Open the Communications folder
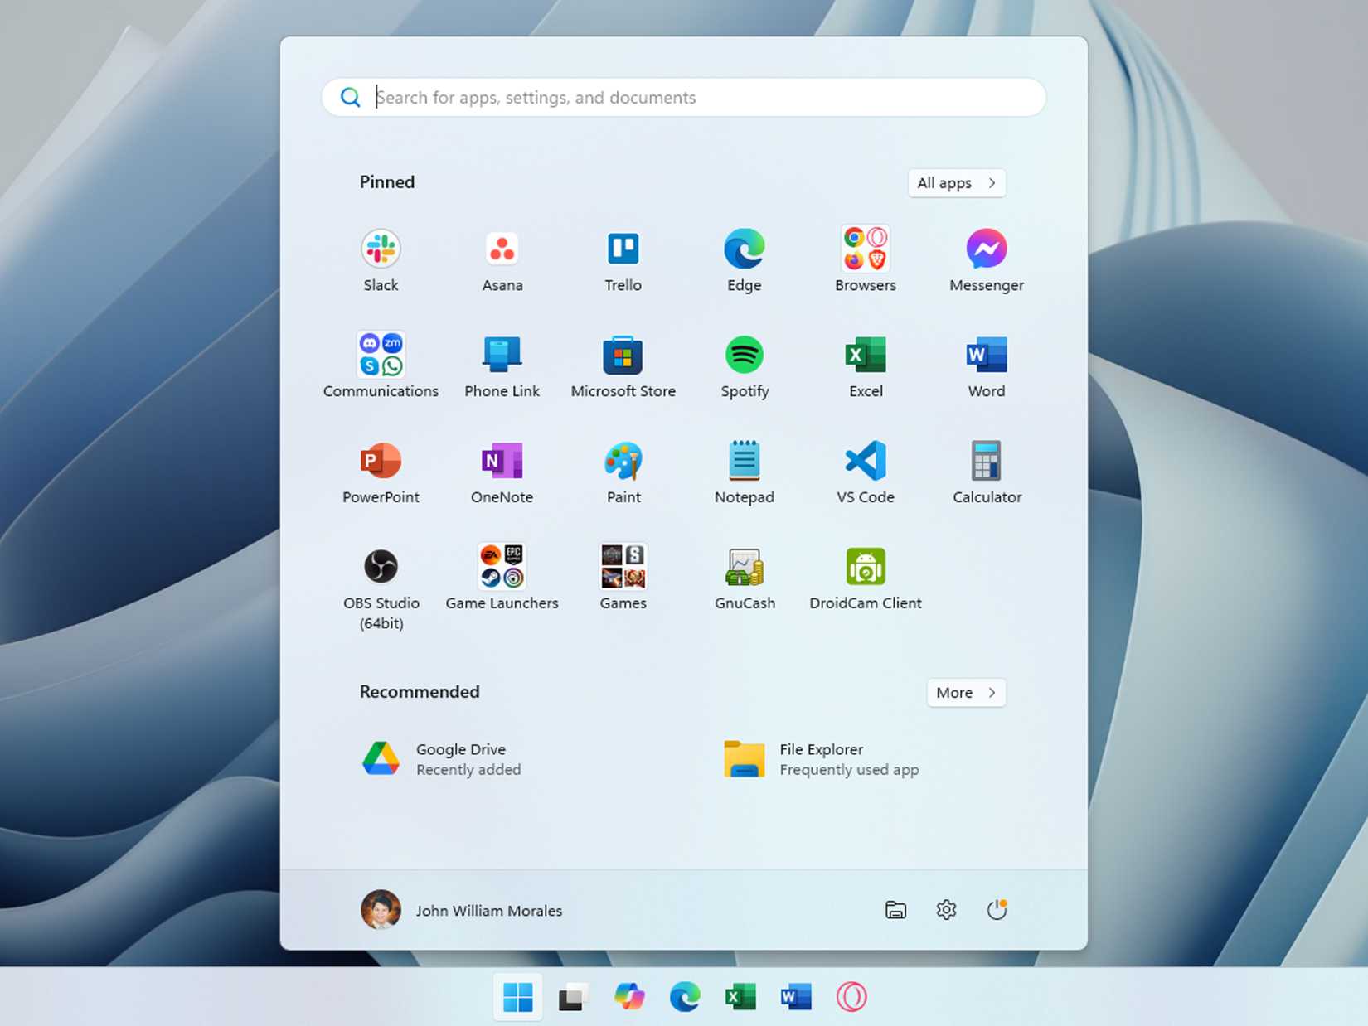 (x=381, y=366)
